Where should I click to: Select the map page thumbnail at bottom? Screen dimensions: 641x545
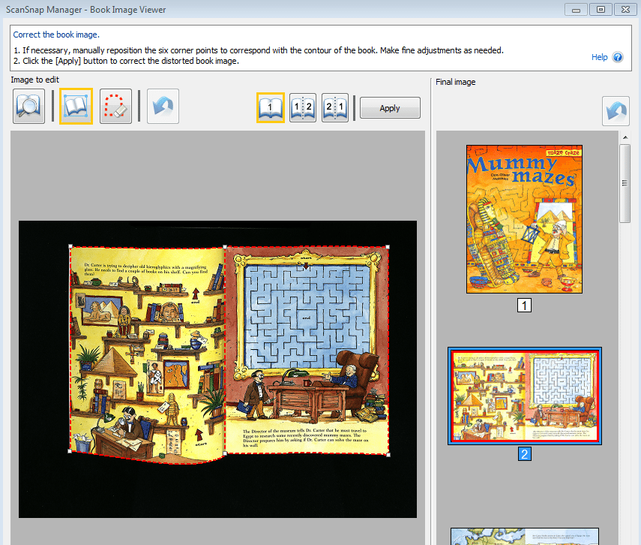click(x=525, y=537)
